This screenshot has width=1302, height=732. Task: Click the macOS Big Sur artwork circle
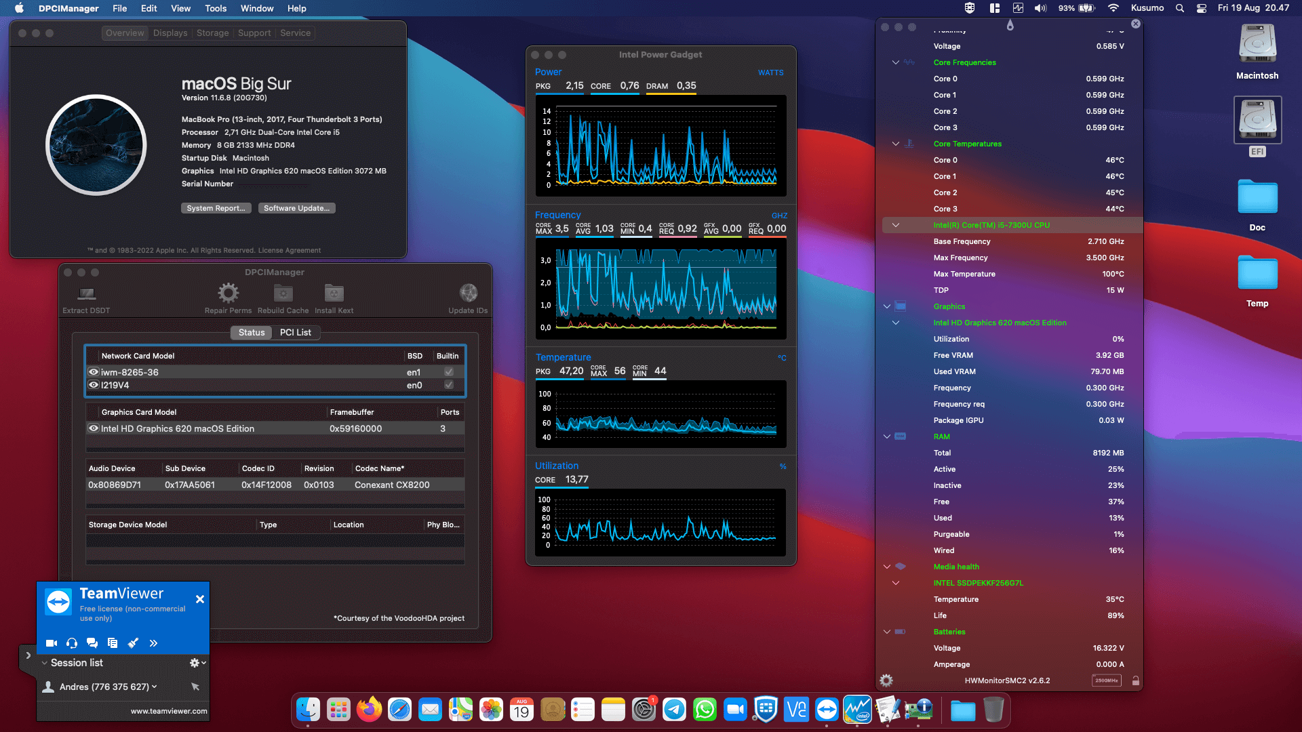coord(96,145)
